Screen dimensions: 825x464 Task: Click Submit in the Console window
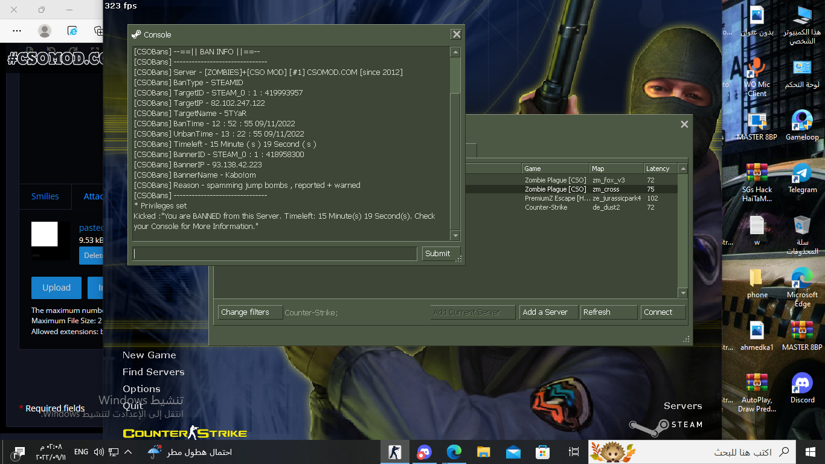(441, 254)
